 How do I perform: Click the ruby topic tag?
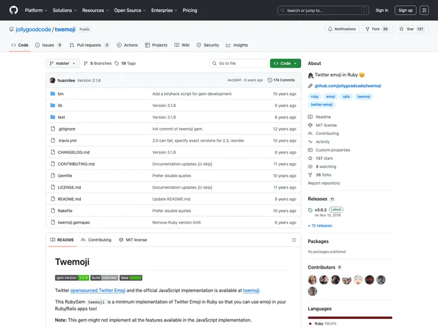click(314, 97)
